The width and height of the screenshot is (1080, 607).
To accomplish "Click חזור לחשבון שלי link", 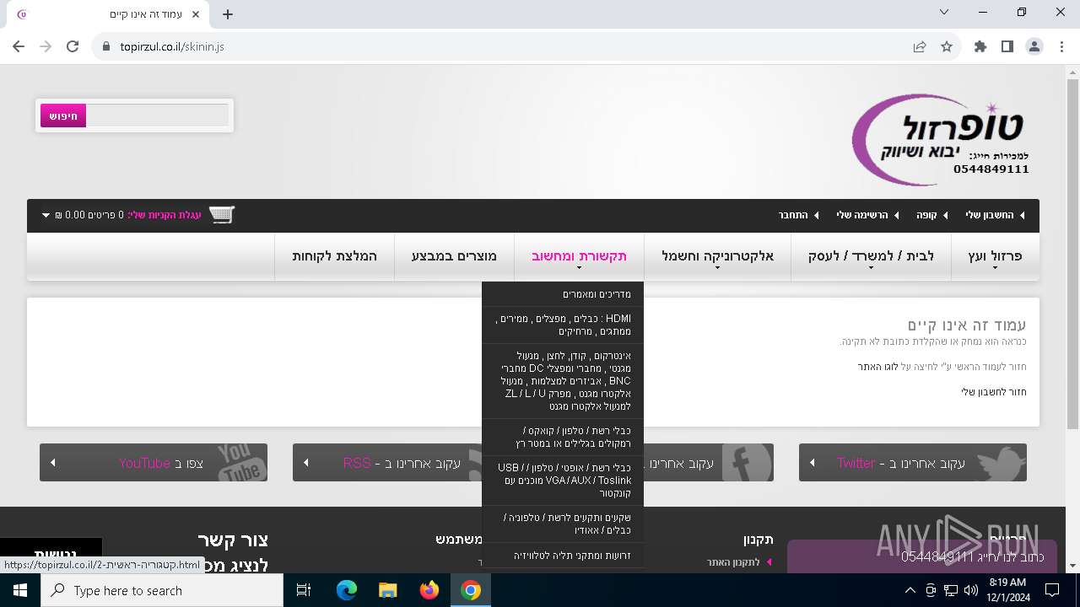I will coord(994,392).
